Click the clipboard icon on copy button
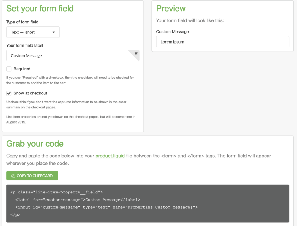 (13, 176)
